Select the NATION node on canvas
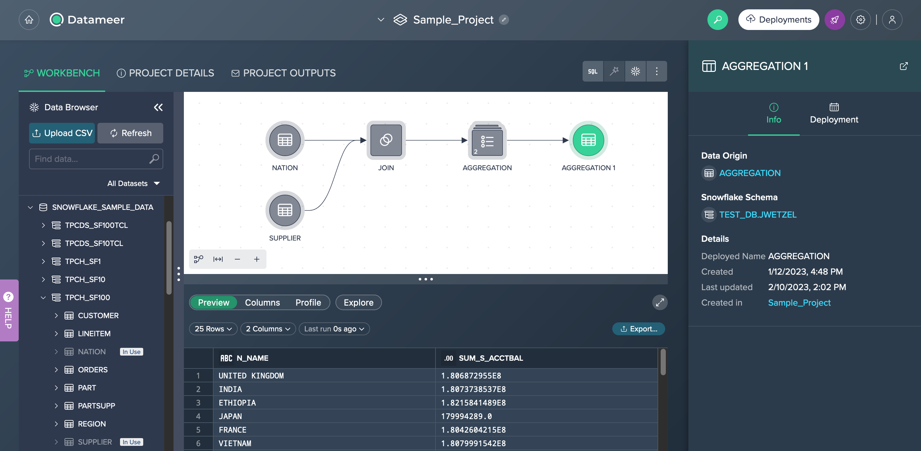Screen dimensions: 921x451 click(x=285, y=140)
